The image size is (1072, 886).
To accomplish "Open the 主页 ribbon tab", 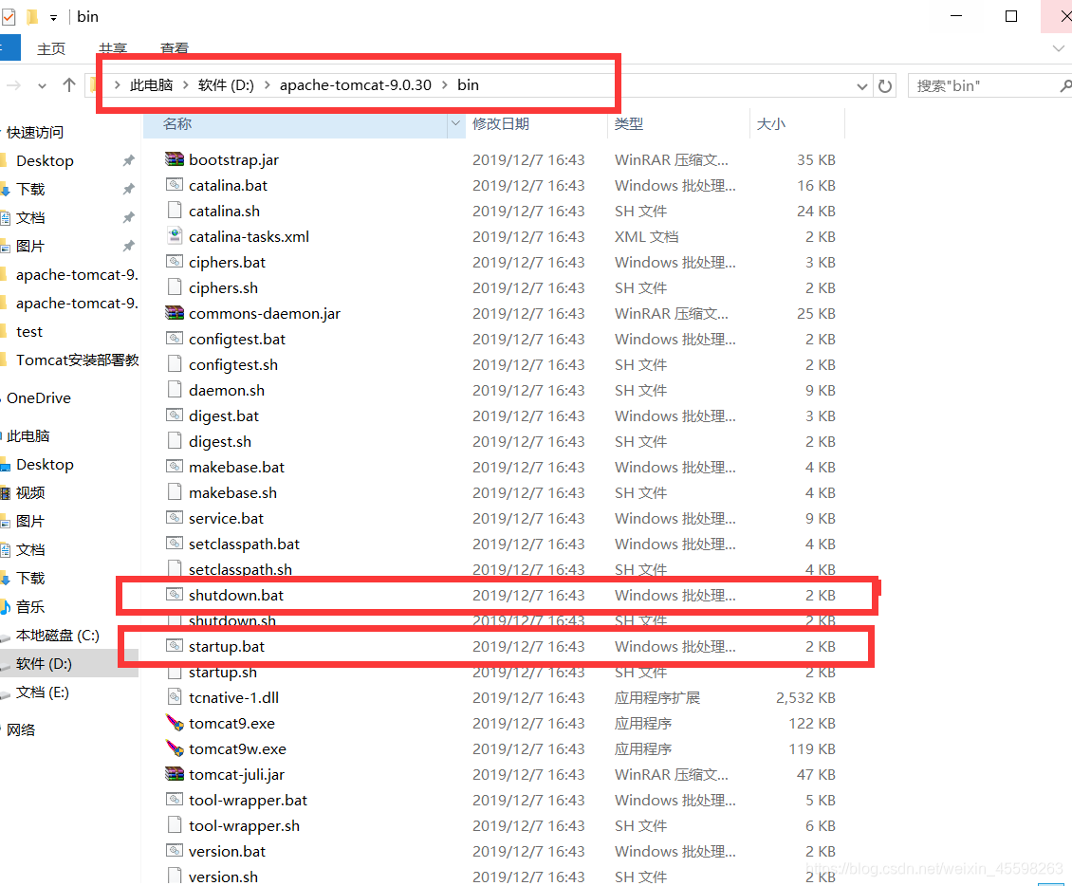I will click(51, 48).
